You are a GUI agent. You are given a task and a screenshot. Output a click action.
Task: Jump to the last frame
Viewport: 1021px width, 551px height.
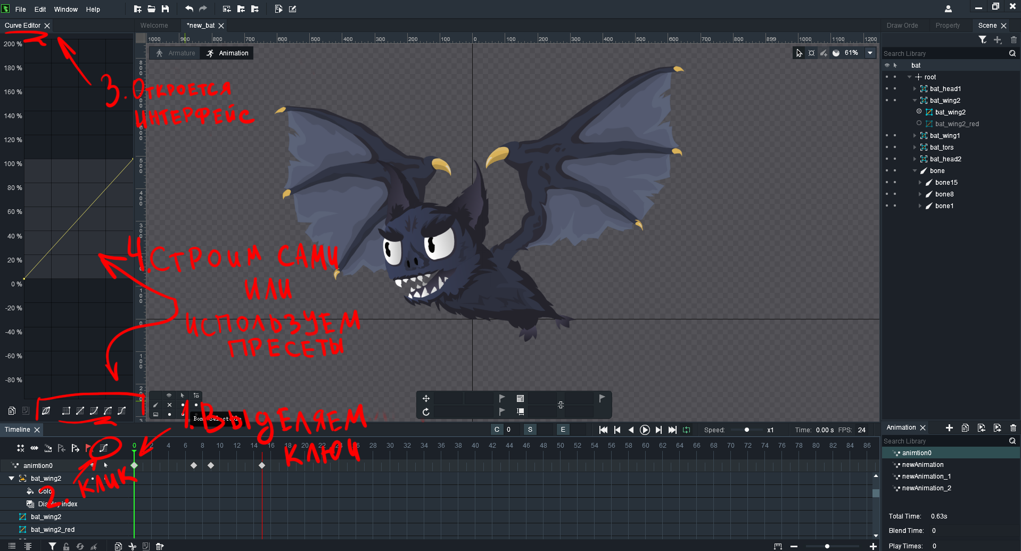[672, 430]
